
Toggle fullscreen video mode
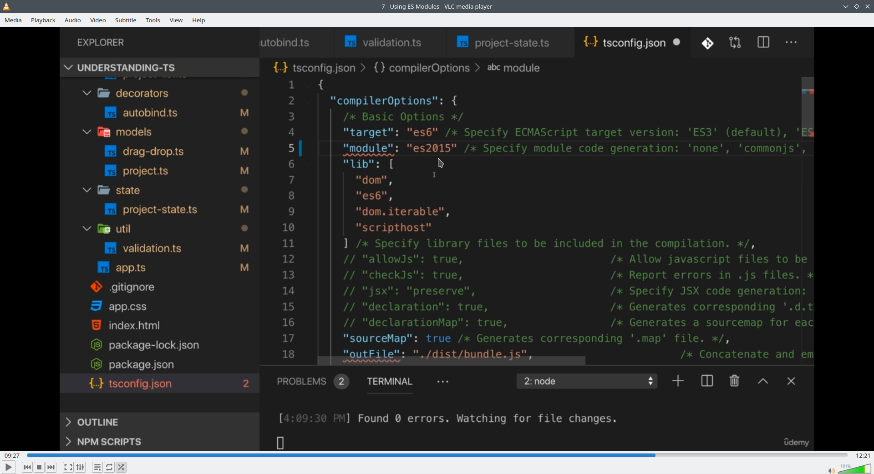coord(68,467)
